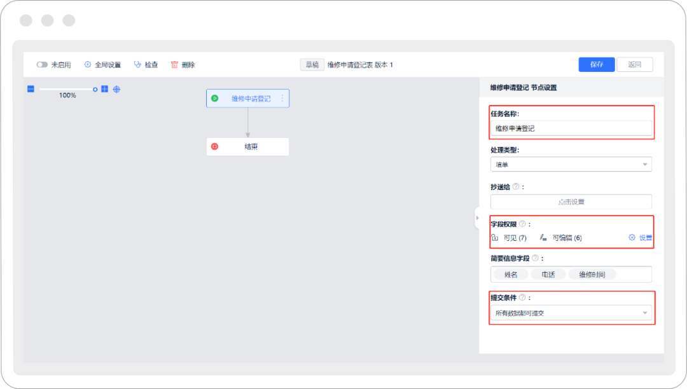The image size is (687, 389).
Task: Select the 结束 end node
Action: pyautogui.click(x=247, y=147)
